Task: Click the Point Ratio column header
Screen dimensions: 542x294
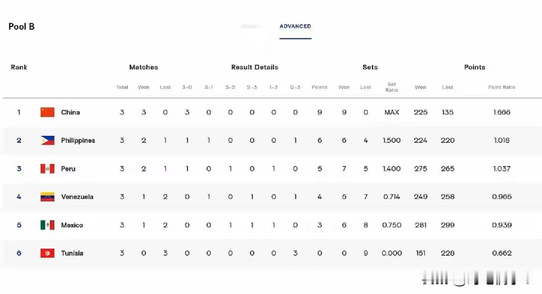Action: click(502, 87)
